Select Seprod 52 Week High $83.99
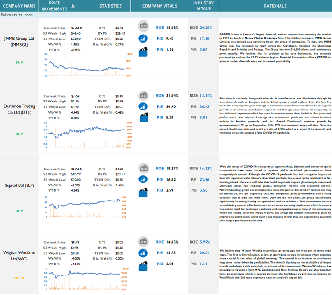The height and width of the screenshot is (295, 332). click(76, 174)
